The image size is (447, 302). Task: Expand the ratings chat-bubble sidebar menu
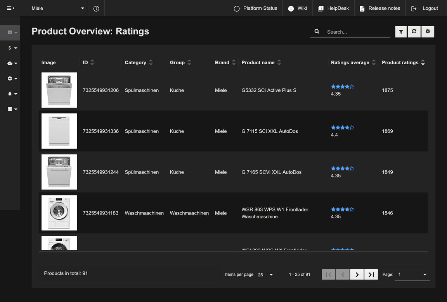[x=10, y=33]
